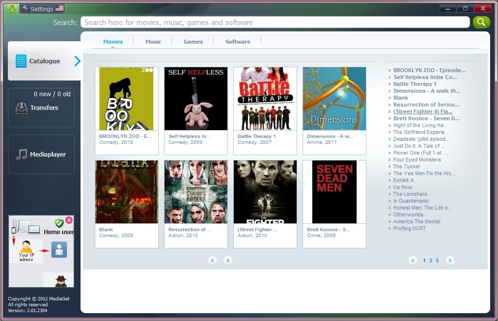The height and width of the screenshot is (321, 498).
Task: Go to previous page of title list
Action: pyautogui.click(x=413, y=260)
